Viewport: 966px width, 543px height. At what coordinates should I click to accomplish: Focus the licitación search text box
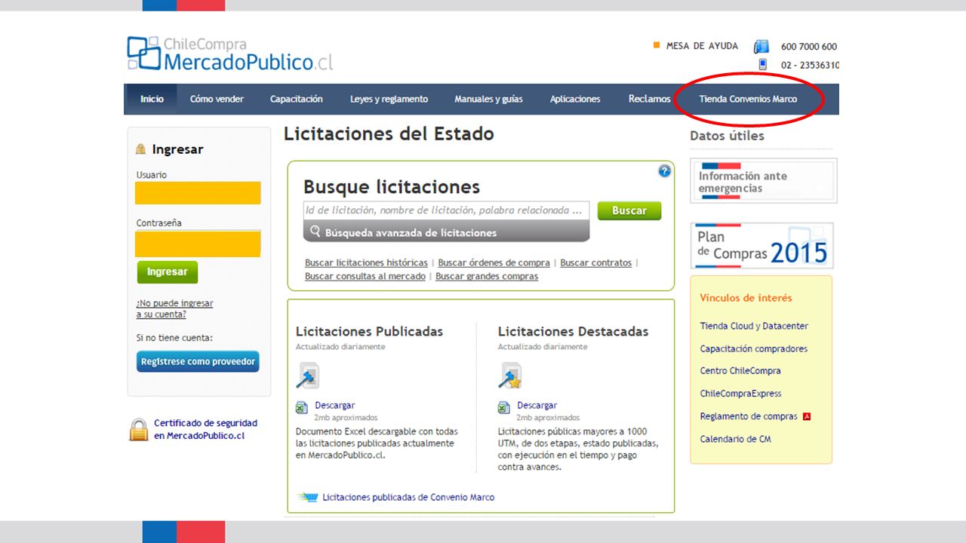tap(446, 210)
